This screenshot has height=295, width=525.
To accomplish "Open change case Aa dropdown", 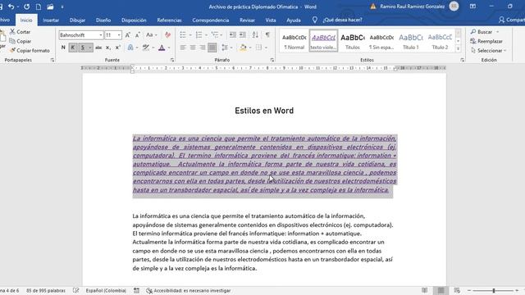I will tap(151, 34).
